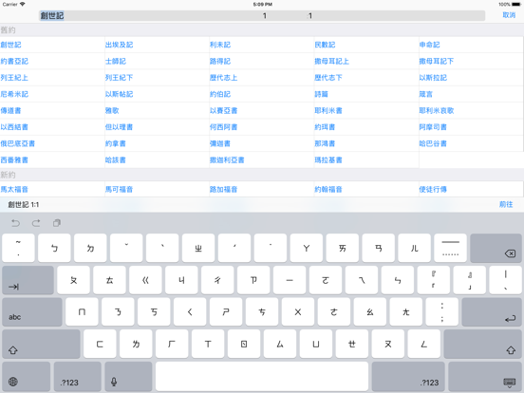
Task: Tap the tab arrow key
Action: point(28,280)
